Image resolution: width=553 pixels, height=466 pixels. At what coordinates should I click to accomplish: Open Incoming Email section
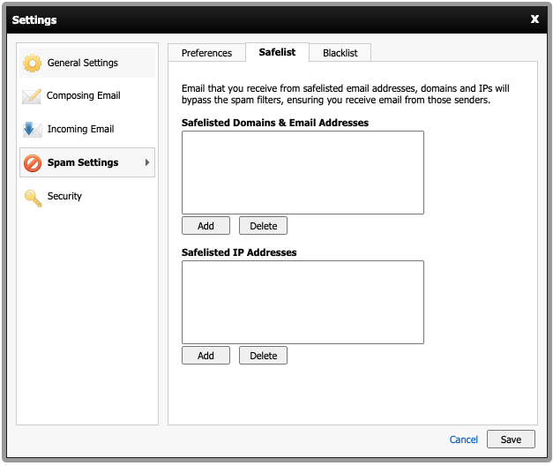pos(87,129)
